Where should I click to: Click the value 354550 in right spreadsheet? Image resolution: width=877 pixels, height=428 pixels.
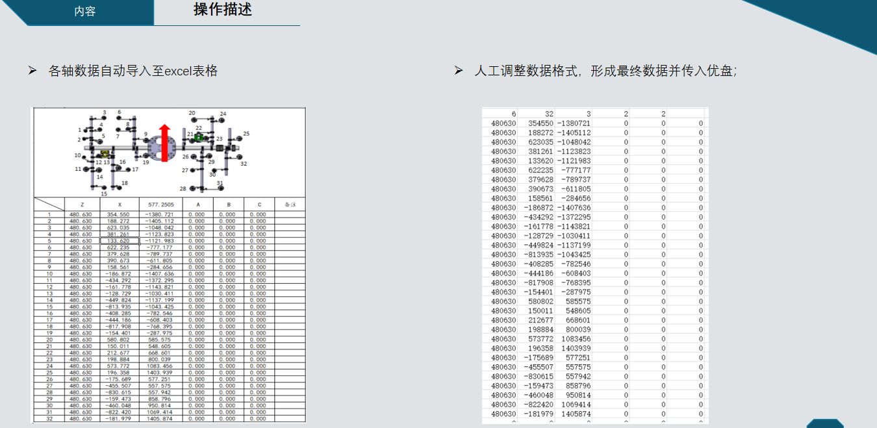point(541,123)
